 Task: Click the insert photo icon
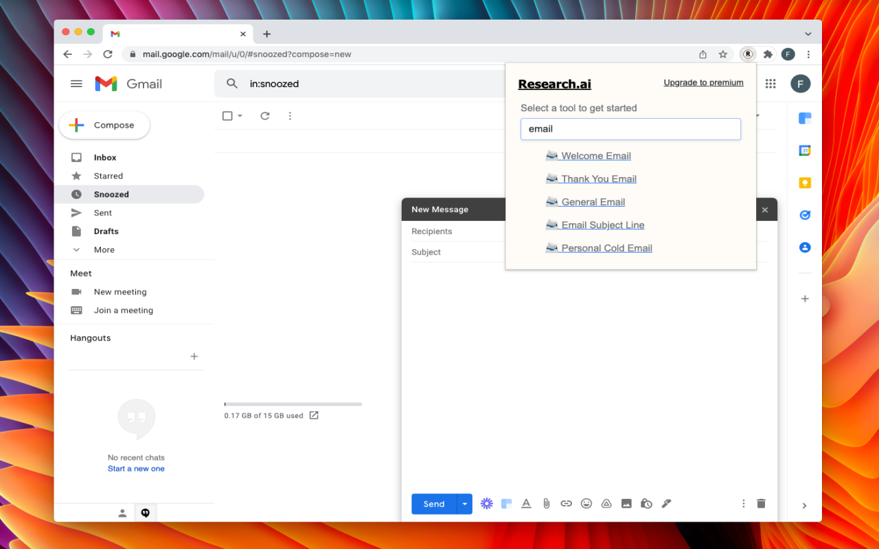click(x=626, y=504)
